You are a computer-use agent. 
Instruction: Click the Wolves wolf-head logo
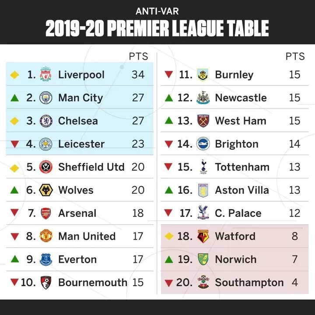[46, 190]
